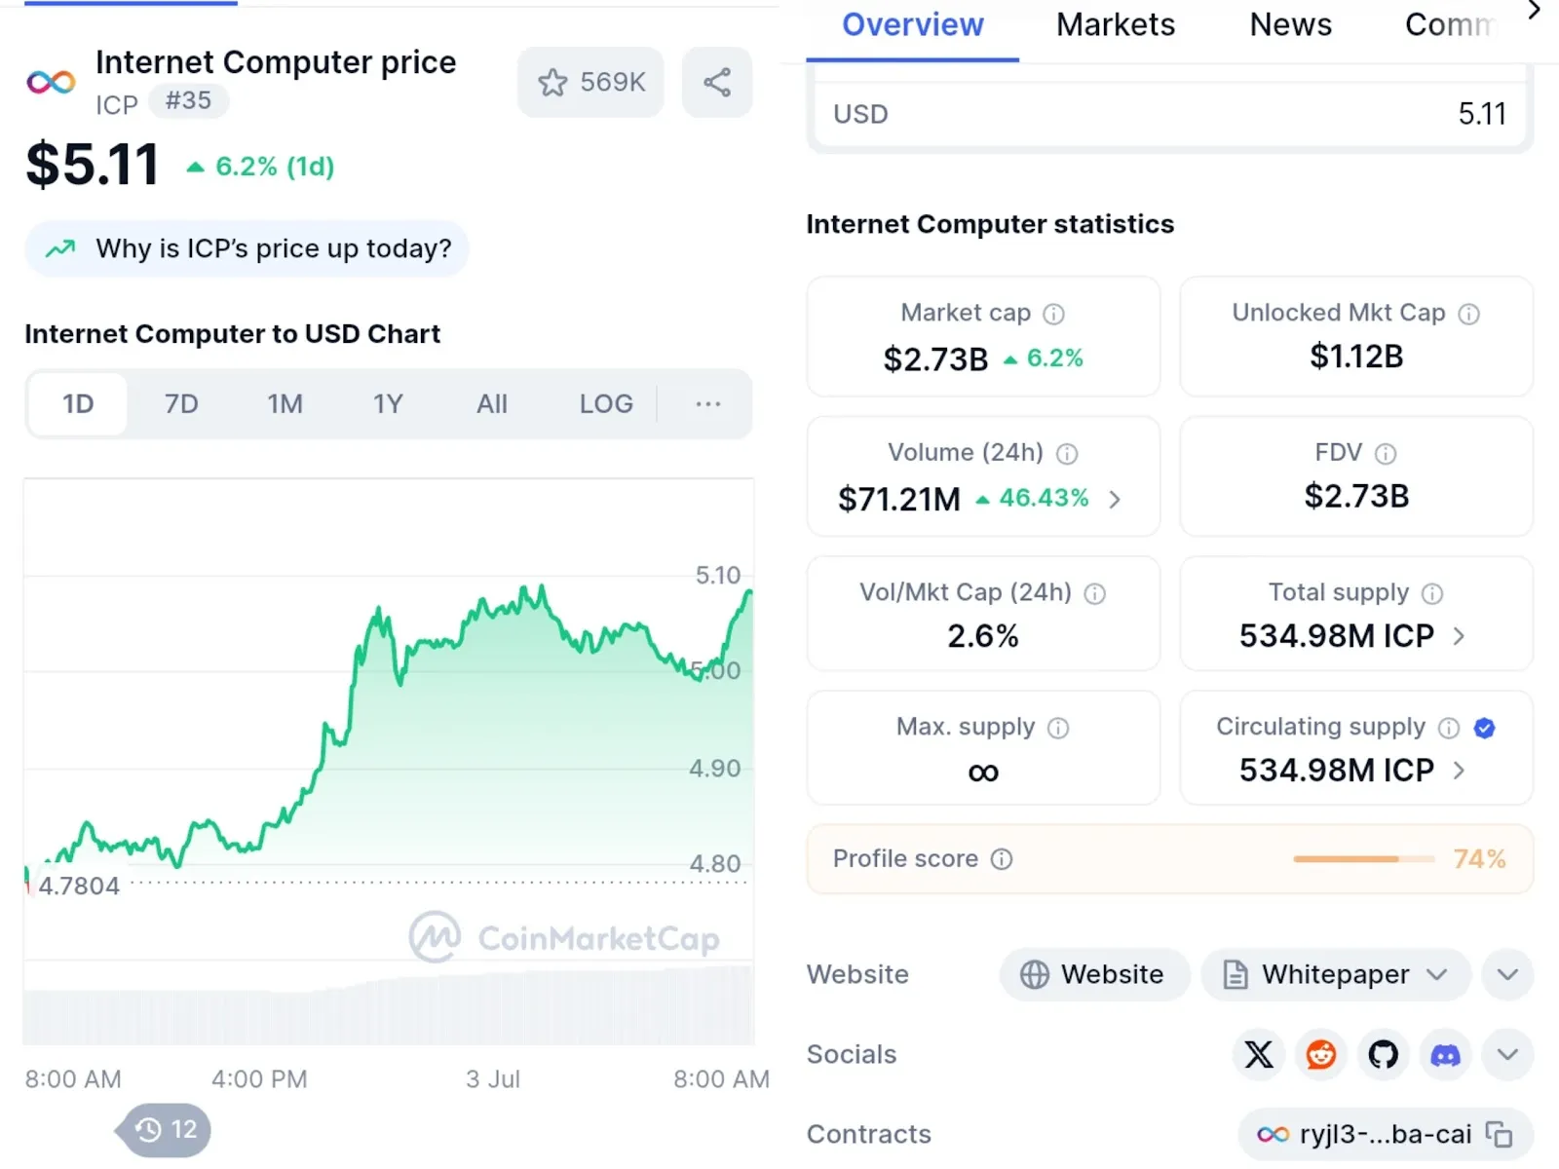This screenshot has height=1169, width=1559.
Task: Select the 7D chart range
Action: (181, 403)
